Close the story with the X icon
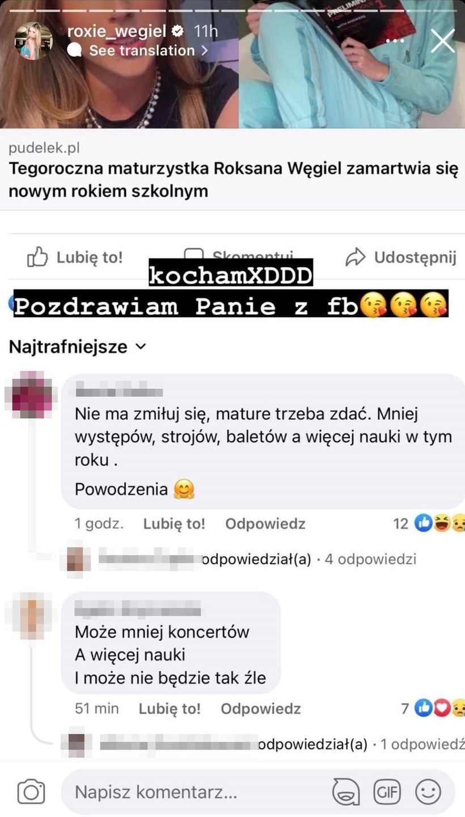The height and width of the screenshot is (817, 465). [442, 41]
